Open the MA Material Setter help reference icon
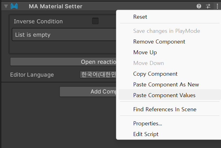Viewport: 221px width, 148px height. pyautogui.click(x=199, y=6)
